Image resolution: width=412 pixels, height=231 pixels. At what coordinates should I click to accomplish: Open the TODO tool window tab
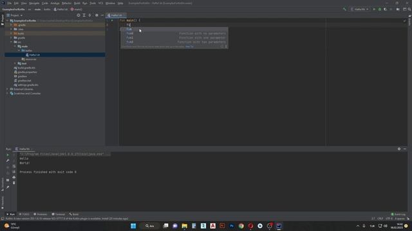point(24,214)
